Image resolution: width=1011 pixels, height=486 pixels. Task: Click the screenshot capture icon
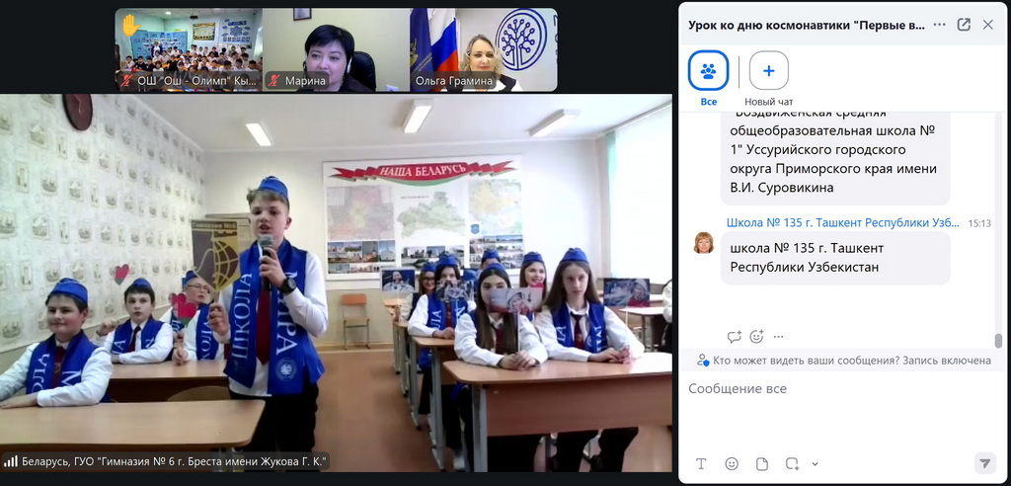tap(792, 463)
